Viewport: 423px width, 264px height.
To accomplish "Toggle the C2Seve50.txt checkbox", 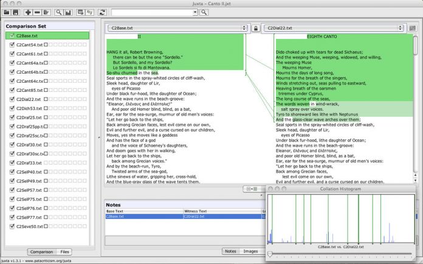I will 12,226.
